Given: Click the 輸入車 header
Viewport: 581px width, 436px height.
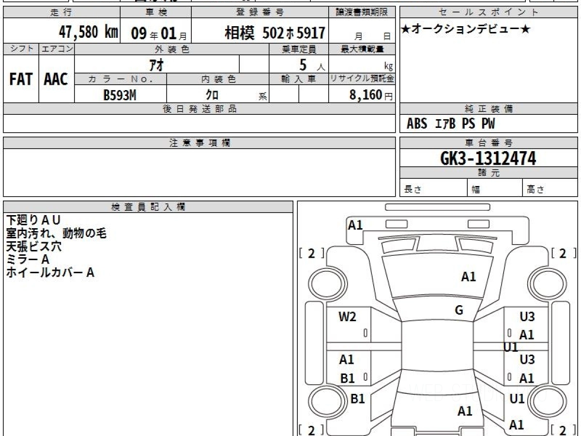Looking at the screenshot, I should click(x=299, y=79).
